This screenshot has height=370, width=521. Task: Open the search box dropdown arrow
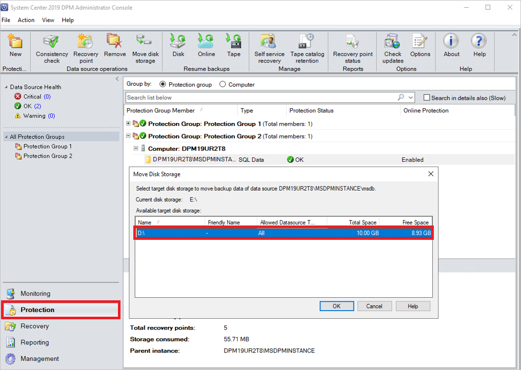click(x=411, y=98)
